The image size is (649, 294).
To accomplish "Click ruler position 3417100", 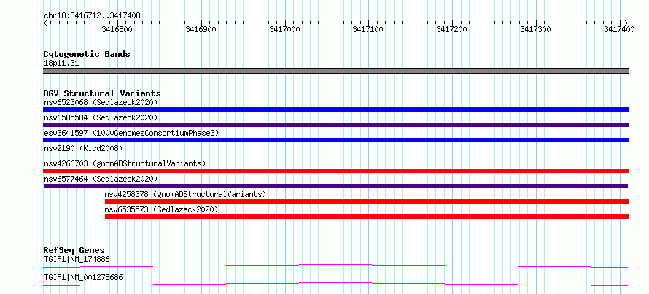I will point(368,29).
